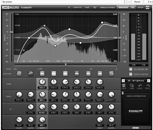153x130 pixels.
Task: Click the host preset stepper arrows
Action: coord(125,2)
